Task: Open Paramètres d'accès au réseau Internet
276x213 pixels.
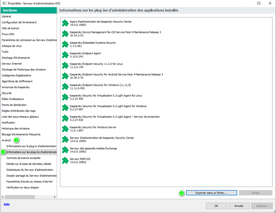Action: point(30,181)
